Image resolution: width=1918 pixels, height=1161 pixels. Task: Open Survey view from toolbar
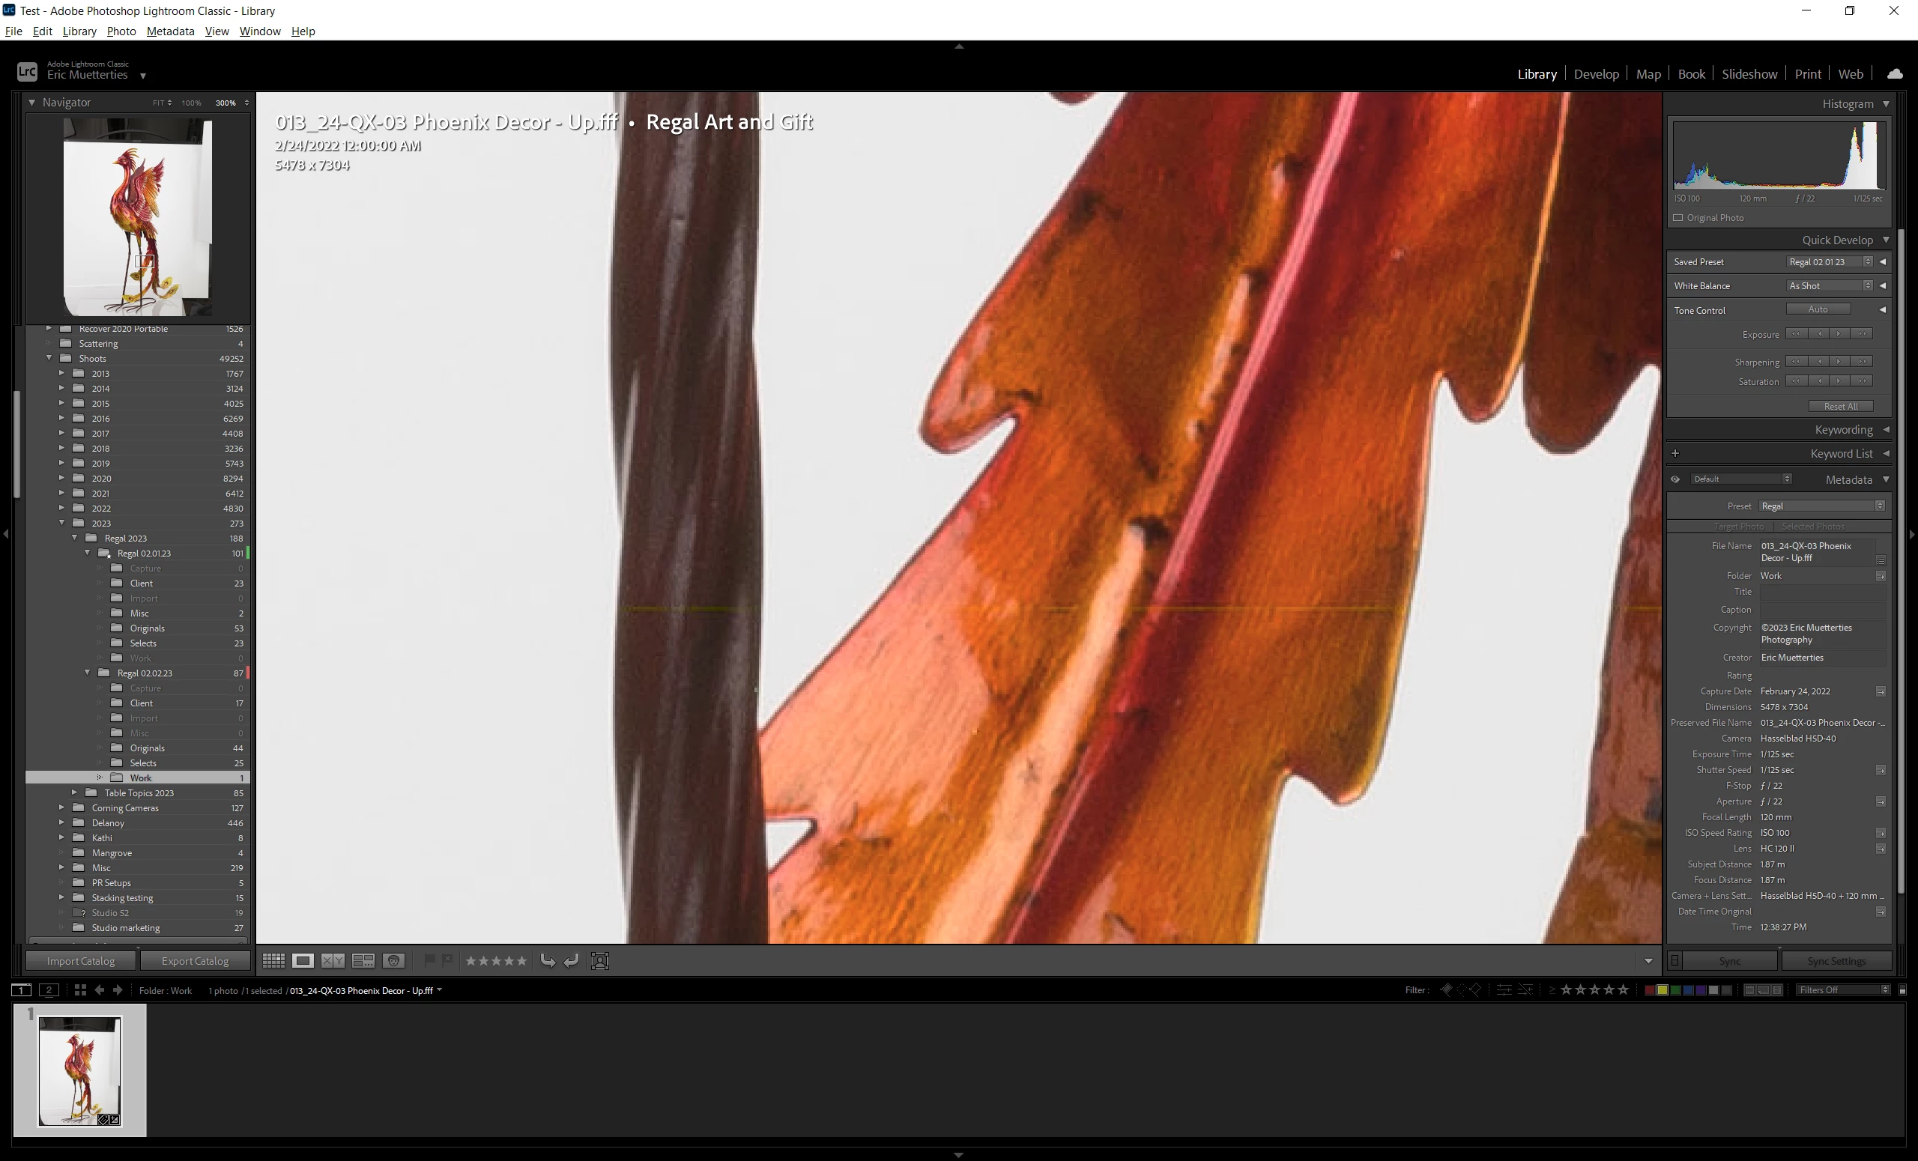[x=363, y=961]
